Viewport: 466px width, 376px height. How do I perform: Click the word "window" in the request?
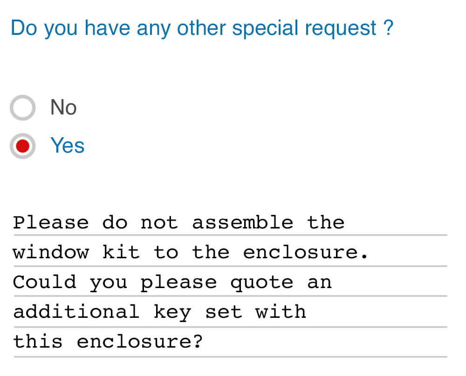pos(51,253)
